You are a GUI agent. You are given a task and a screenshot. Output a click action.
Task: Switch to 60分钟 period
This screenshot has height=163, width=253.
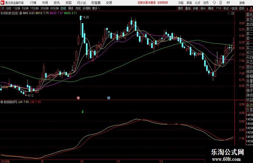click(55, 8)
